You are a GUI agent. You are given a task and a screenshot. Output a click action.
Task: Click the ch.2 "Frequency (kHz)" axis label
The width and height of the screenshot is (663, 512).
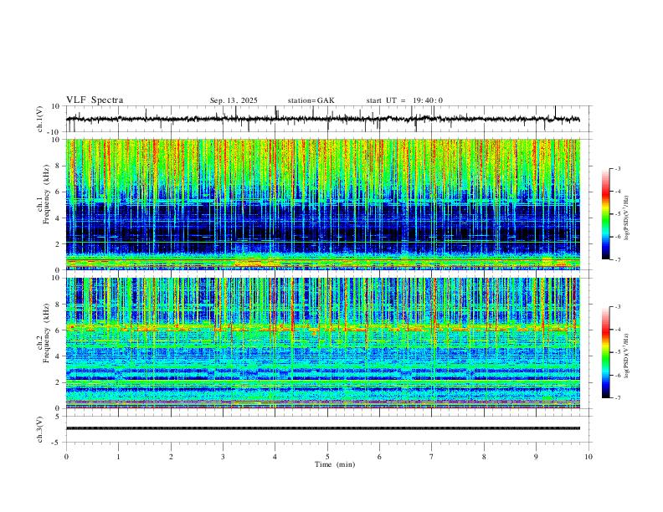(46, 333)
